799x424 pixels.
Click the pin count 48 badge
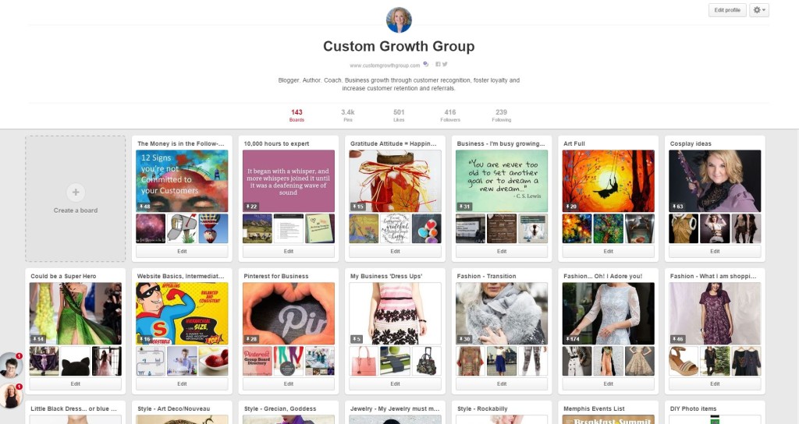pos(144,207)
